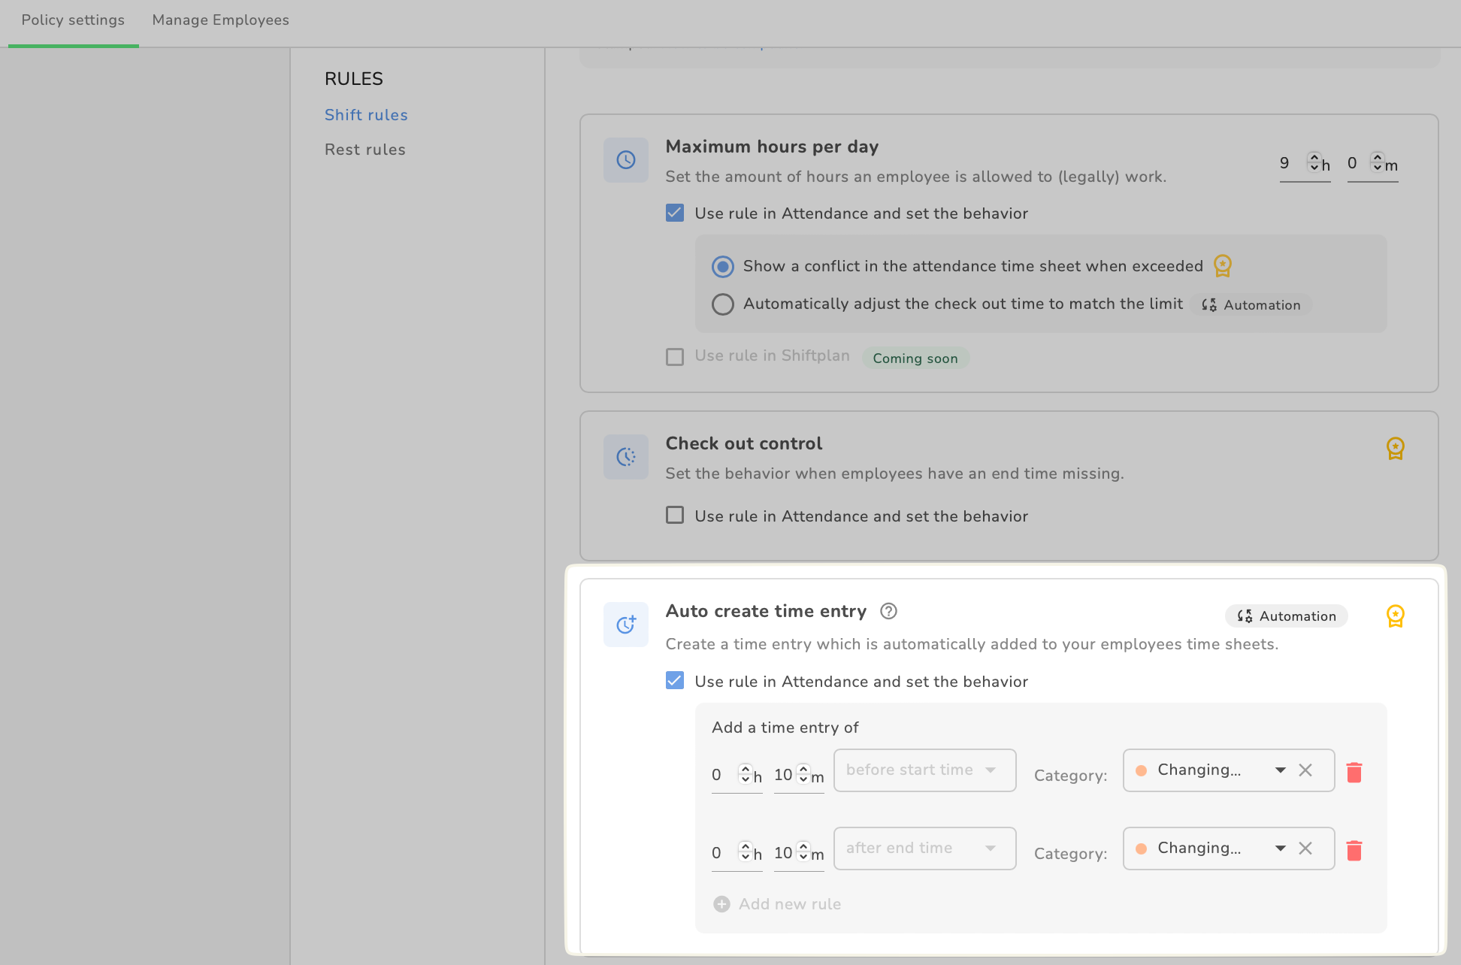Click the plus icon for Add new rule
This screenshot has height=965, width=1461.
pos(721,904)
